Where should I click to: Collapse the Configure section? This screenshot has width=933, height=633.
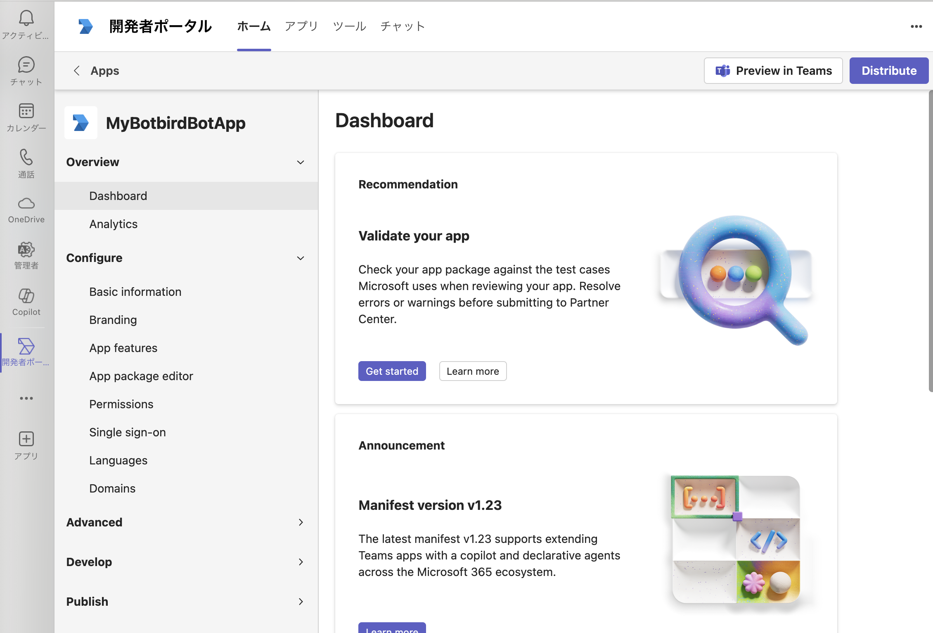click(301, 258)
